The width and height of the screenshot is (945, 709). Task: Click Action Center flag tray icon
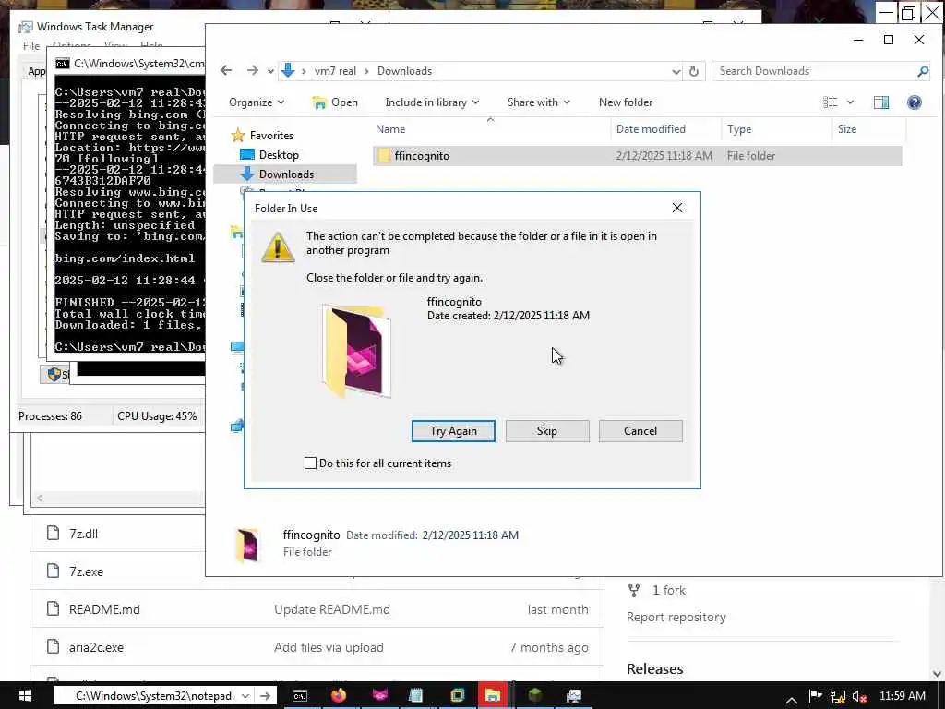(814, 696)
